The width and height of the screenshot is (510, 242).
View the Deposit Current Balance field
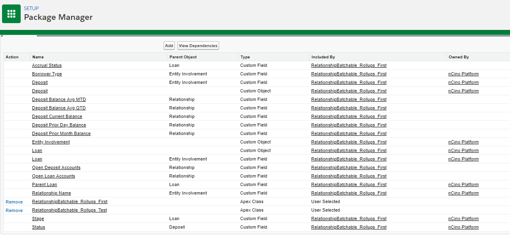(57, 116)
